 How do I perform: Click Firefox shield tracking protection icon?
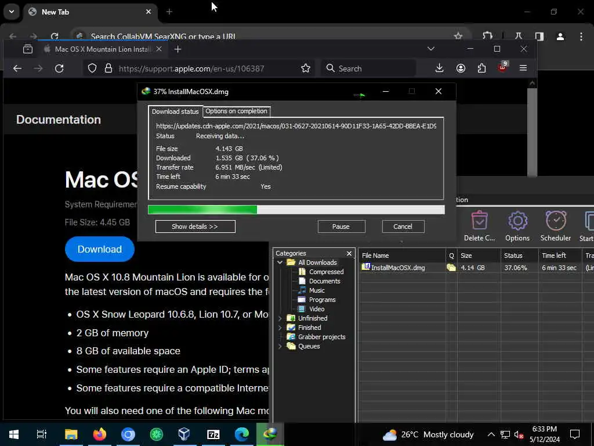point(92,69)
